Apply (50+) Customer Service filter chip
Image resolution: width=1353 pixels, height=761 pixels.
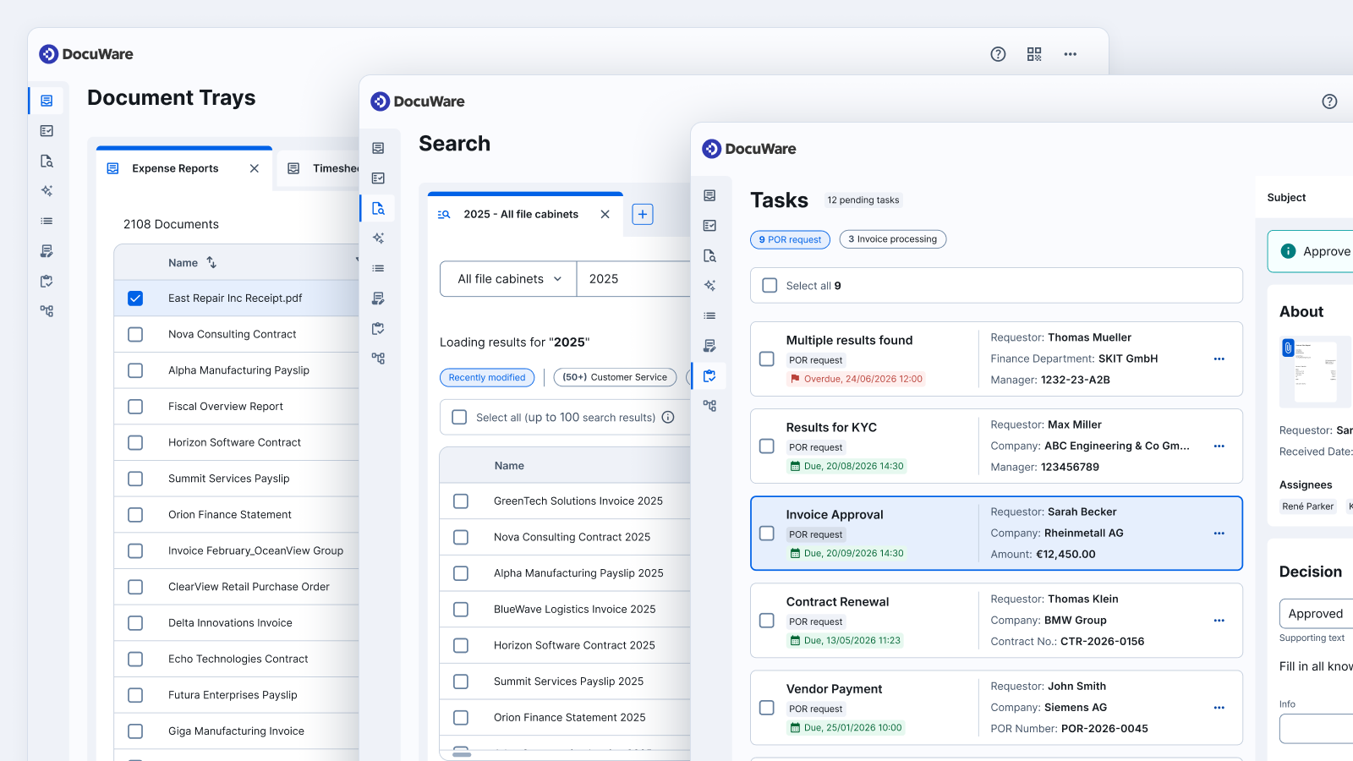[615, 377]
